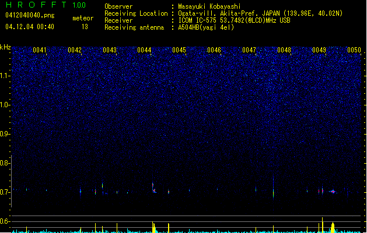
Task: Click the widest yellow power peak after 0049
Action: click(x=333, y=227)
